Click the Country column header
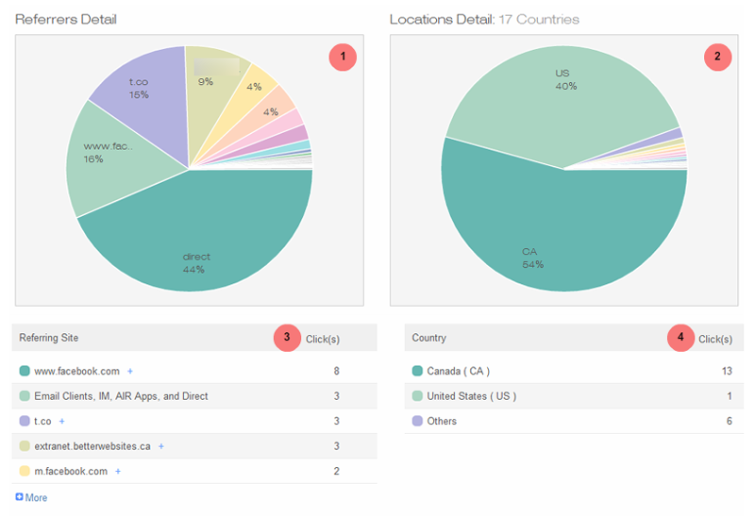Image resolution: width=755 pixels, height=517 pixels. click(429, 338)
